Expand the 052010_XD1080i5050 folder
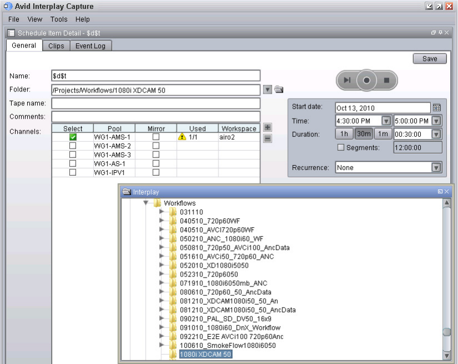Screen dimensions: 458x364 coord(161,265)
